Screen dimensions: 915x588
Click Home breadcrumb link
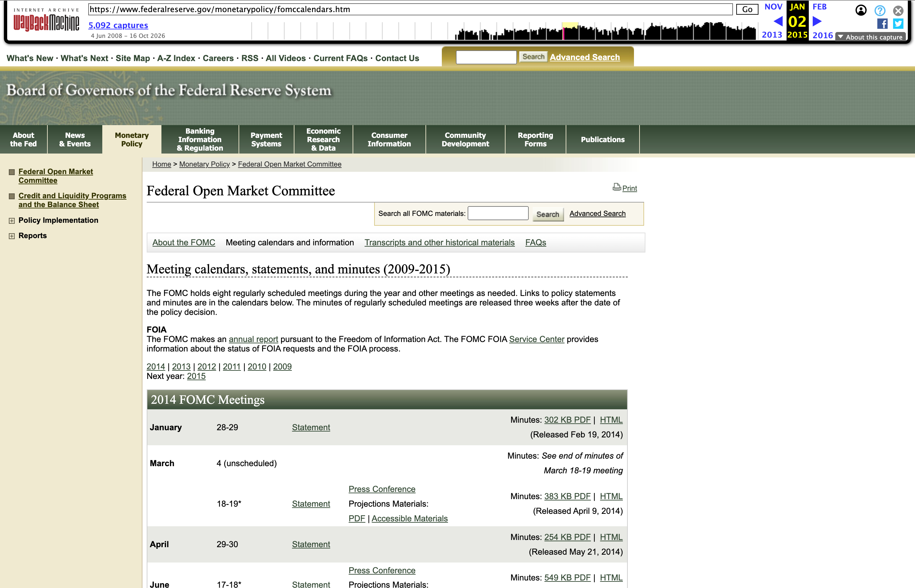click(161, 164)
